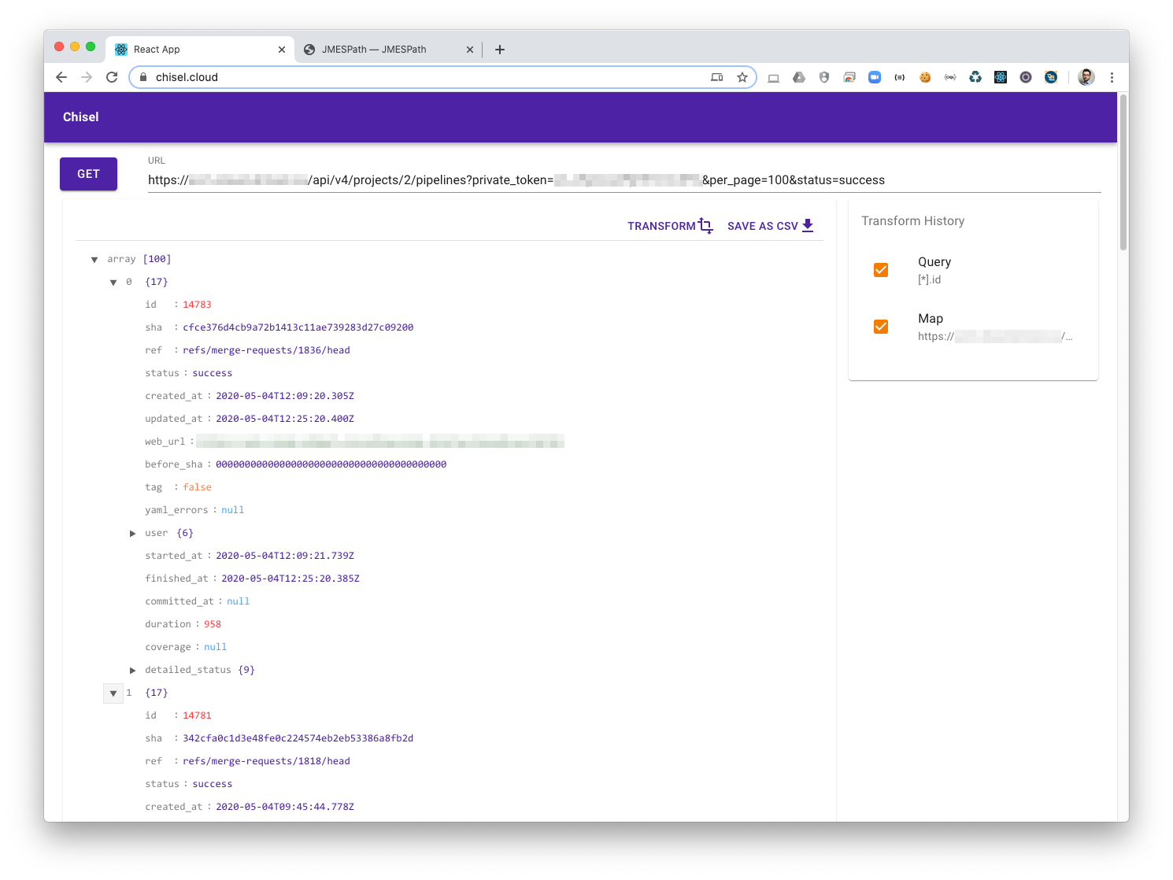Open the send-to-devices icon in the address bar
Screen dimensions: 1173x880
pos(716,77)
